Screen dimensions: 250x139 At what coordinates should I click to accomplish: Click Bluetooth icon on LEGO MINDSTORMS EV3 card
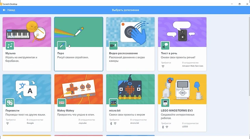coord(163,127)
